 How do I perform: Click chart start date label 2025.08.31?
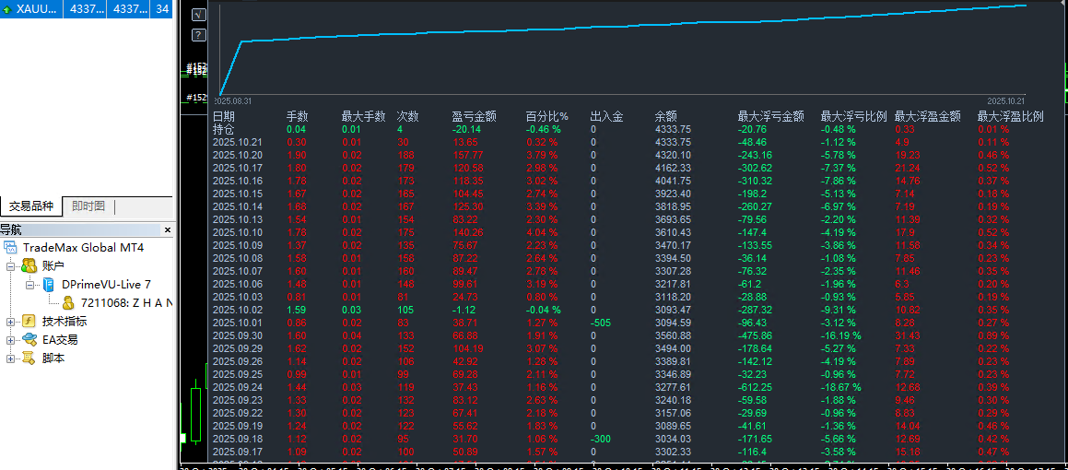point(234,100)
